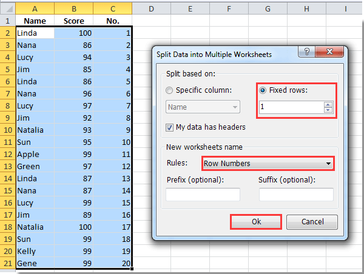Click the Ok button
The image size is (364, 274).
point(256,222)
